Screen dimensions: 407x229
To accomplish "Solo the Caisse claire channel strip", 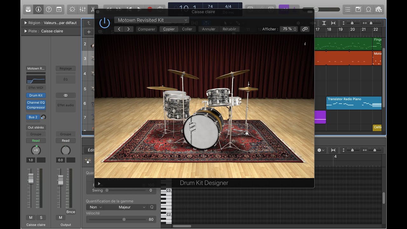I will point(41,218).
